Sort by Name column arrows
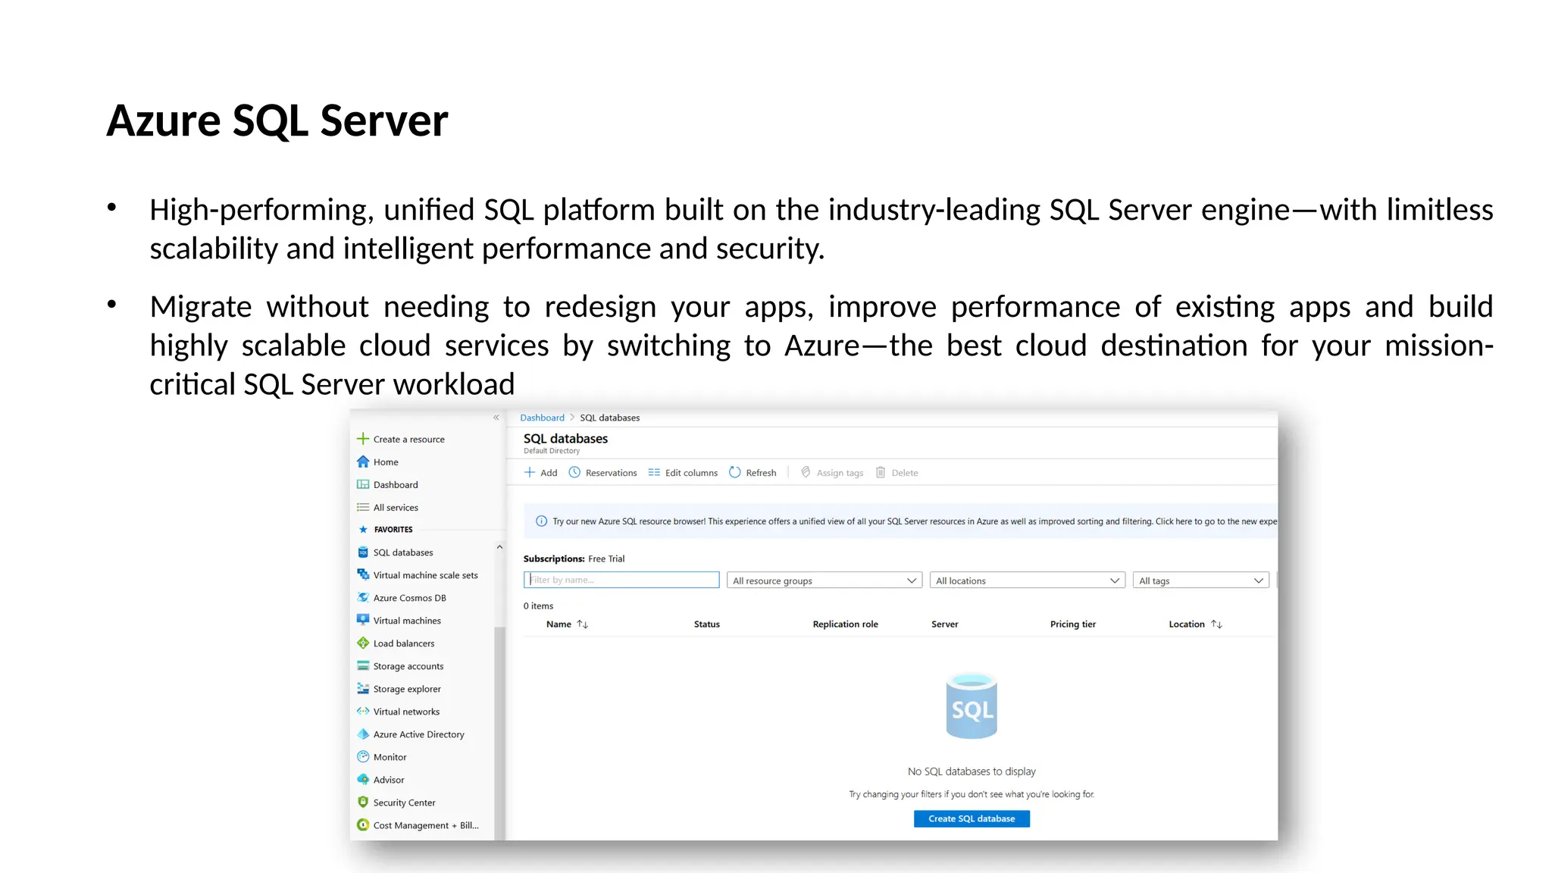 (582, 624)
